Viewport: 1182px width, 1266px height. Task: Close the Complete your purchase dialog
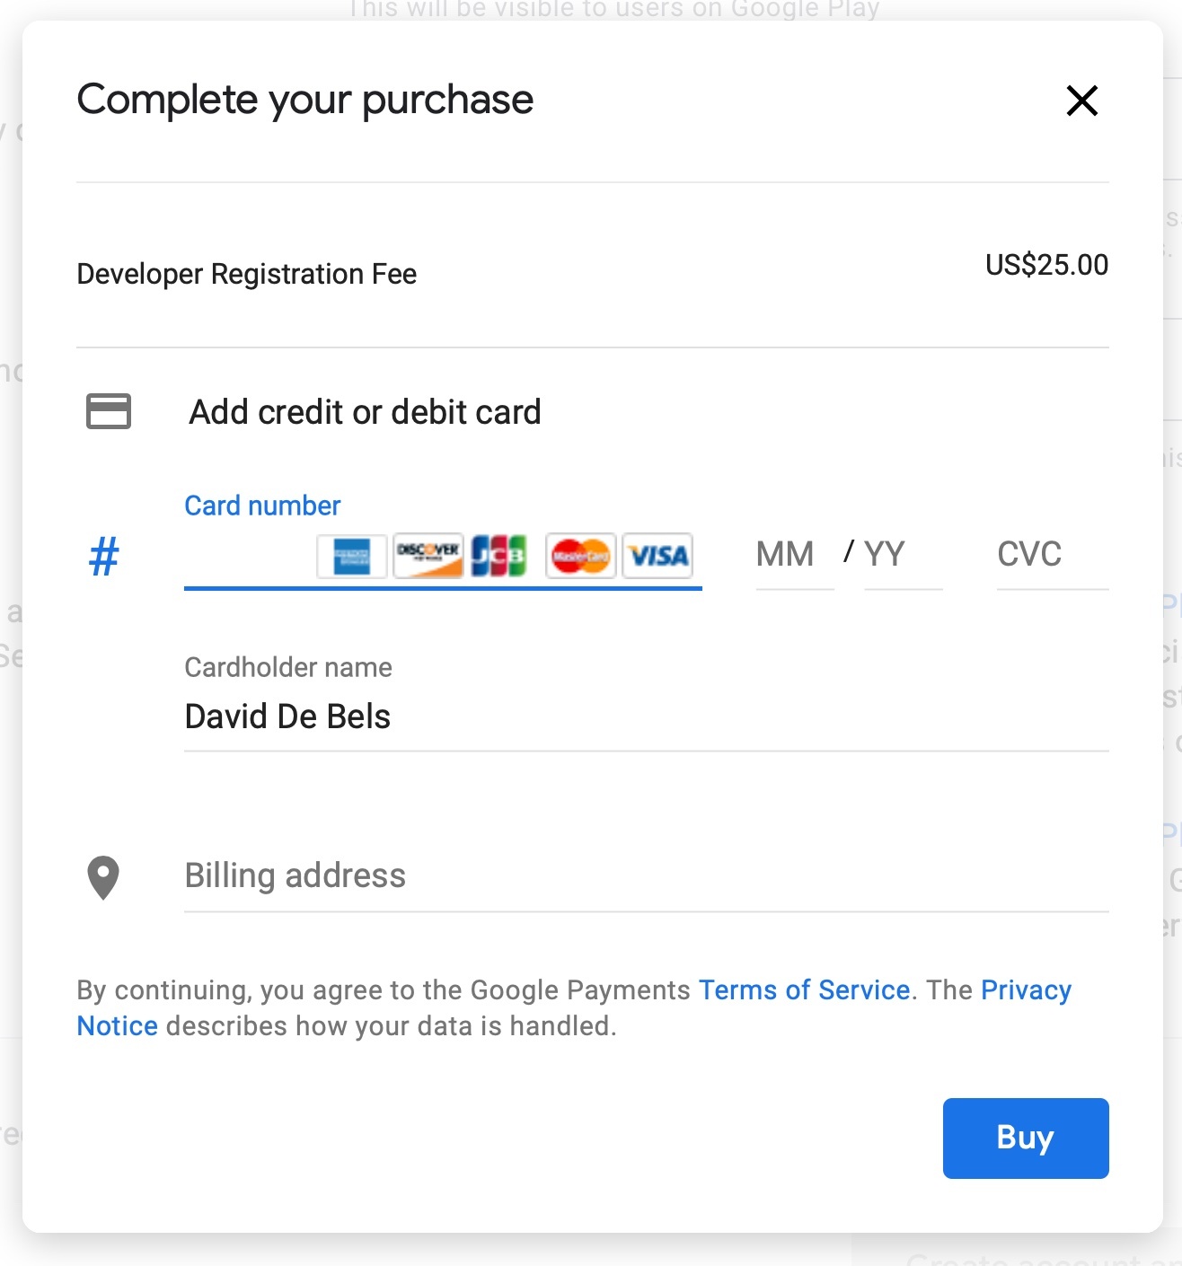(1081, 101)
